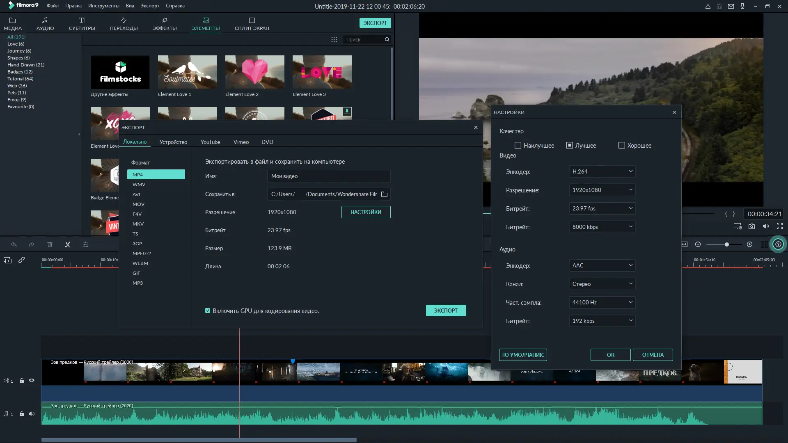788x443 pixels.
Task: Check the Хорошее quality checkbox
Action: tap(621, 146)
